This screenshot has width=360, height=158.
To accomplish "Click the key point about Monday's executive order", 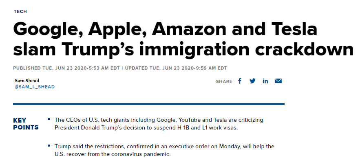I will pos(164,150).
